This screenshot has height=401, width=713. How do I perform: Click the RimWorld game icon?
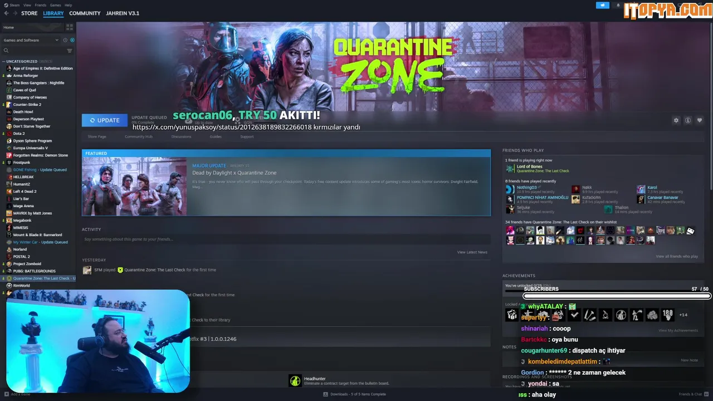[9, 286]
